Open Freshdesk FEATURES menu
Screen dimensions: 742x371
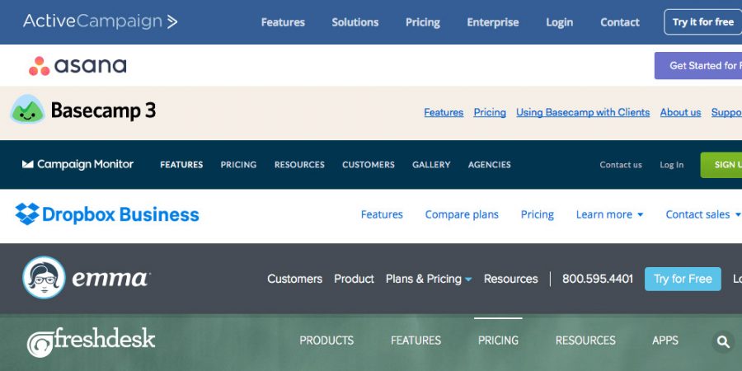(416, 340)
